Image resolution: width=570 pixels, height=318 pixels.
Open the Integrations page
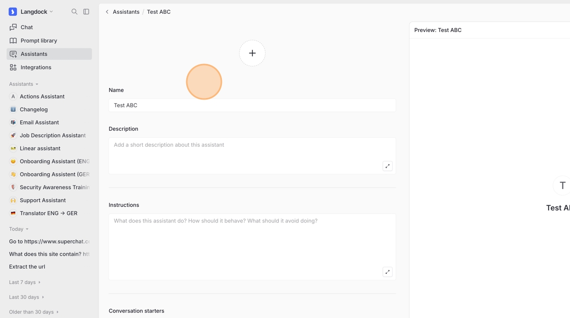click(x=36, y=67)
